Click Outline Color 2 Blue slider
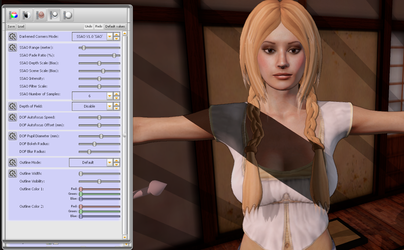 99,216
